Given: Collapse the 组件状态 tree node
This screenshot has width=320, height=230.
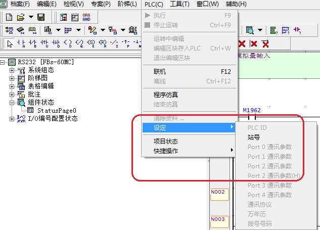Looking at the screenshot, I should [x=12, y=102].
